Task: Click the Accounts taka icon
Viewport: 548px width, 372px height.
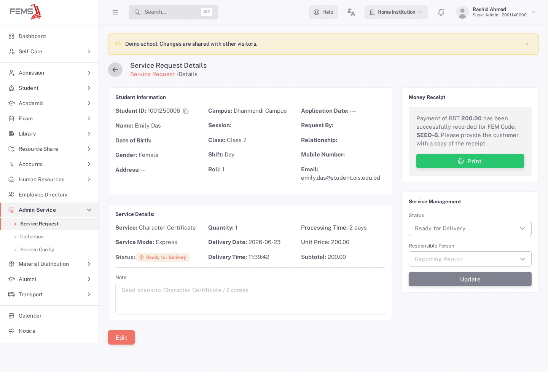Action: (x=11, y=164)
